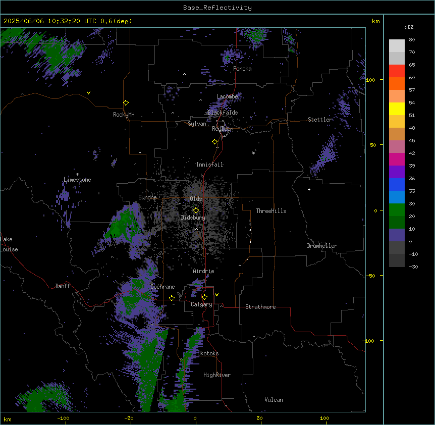This screenshot has width=435, height=425.
Task: Click the km label at bottom left
Action: click(8, 419)
